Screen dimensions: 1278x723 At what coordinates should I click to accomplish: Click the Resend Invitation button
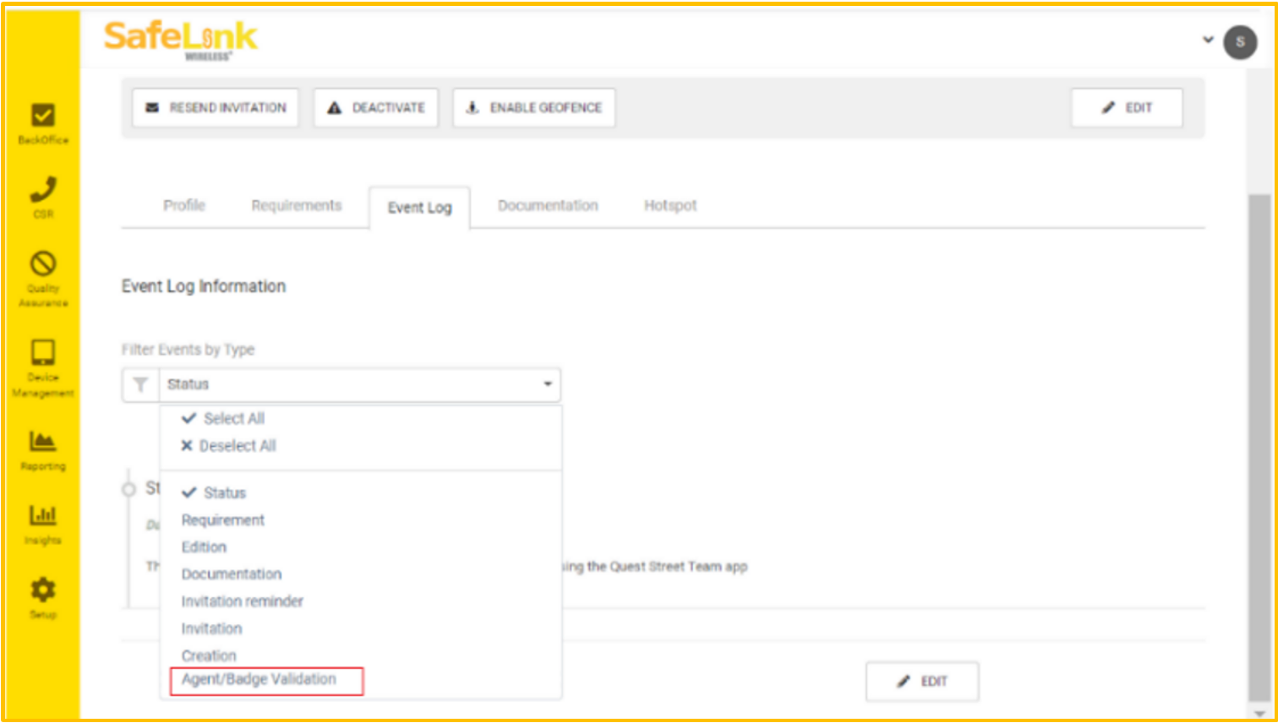(216, 107)
